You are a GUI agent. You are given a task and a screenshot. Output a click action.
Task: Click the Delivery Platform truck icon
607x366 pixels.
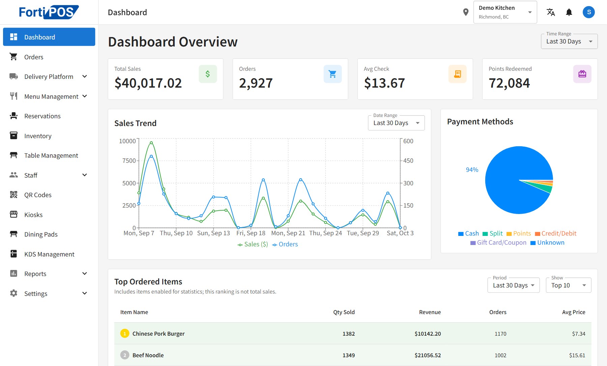tap(13, 76)
